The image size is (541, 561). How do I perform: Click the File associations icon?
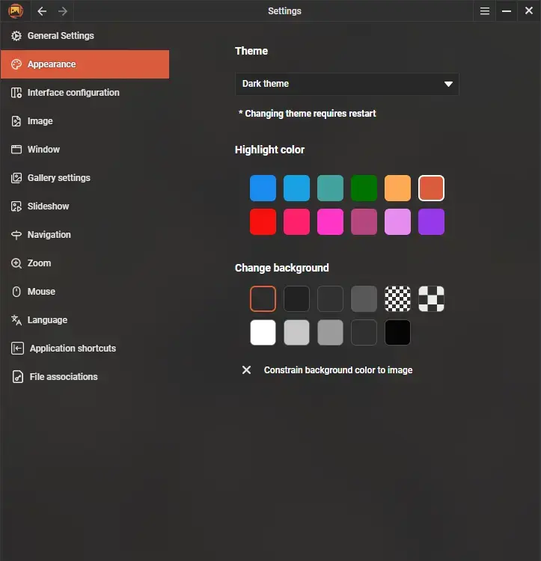[x=17, y=377]
